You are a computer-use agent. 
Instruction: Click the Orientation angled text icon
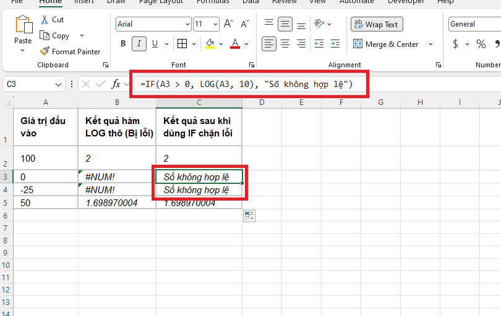coord(319,23)
